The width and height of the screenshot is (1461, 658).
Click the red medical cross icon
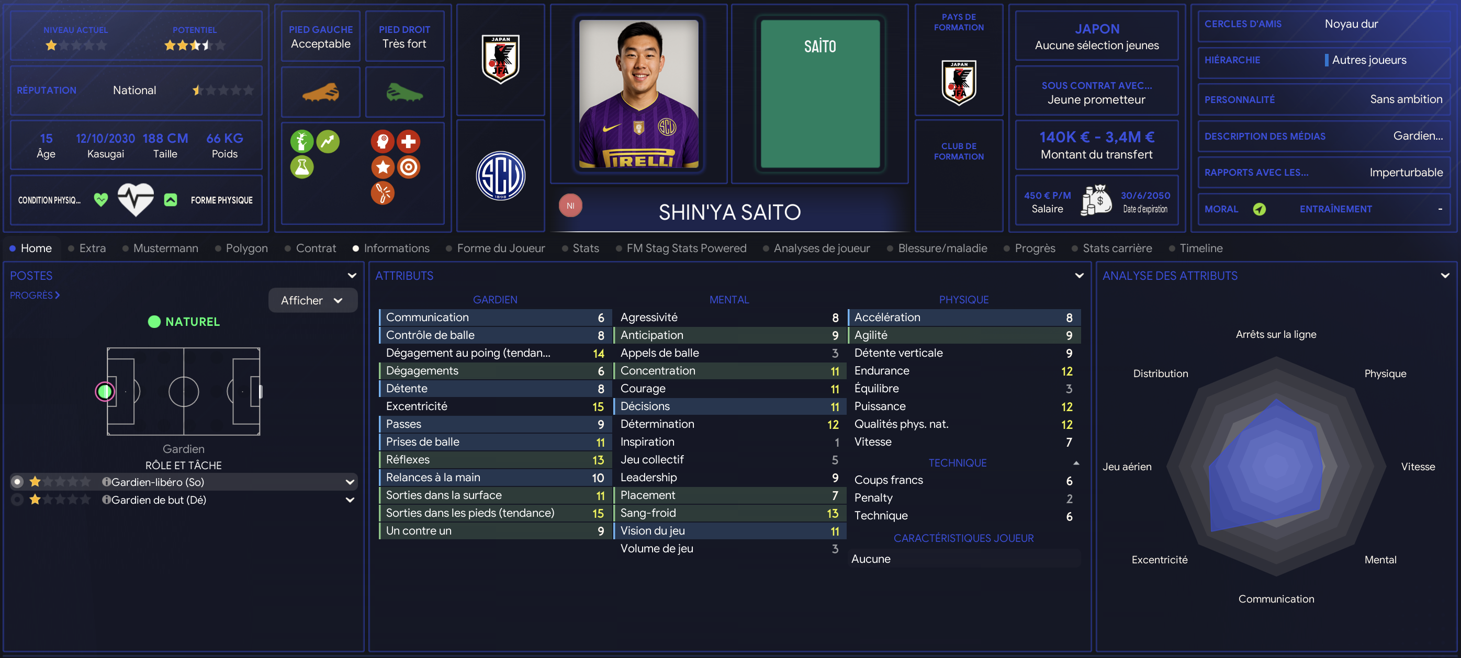click(408, 142)
